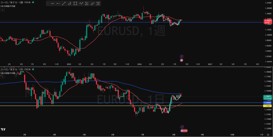The width and height of the screenshot is (273, 137).
Task: Select the rectangle drawing tool
Action: [75, 3]
